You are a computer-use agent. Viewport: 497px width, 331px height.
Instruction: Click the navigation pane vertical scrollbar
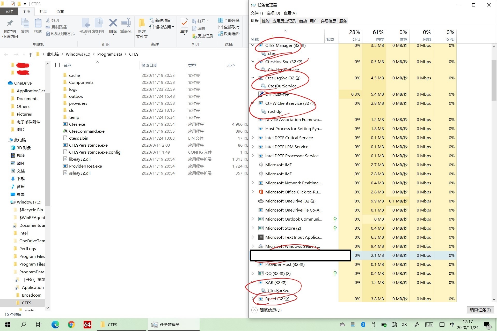point(47,149)
